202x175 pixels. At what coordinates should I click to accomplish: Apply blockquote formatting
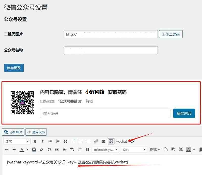point(65,141)
